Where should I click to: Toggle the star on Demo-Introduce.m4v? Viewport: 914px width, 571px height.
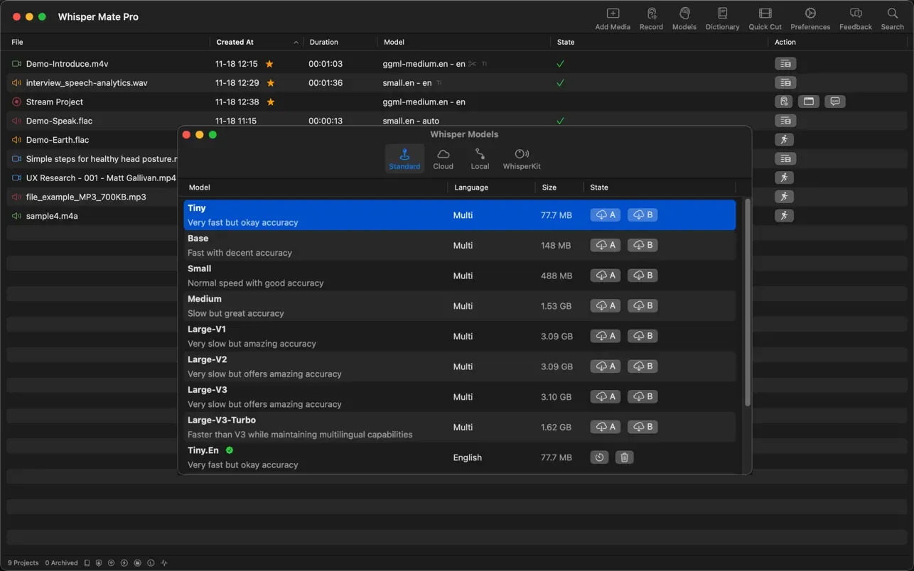269,64
